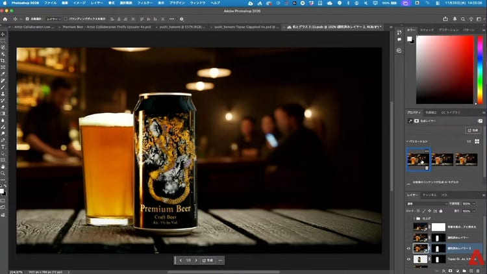Open the レイヤー dropdown in options bar

coord(54,19)
